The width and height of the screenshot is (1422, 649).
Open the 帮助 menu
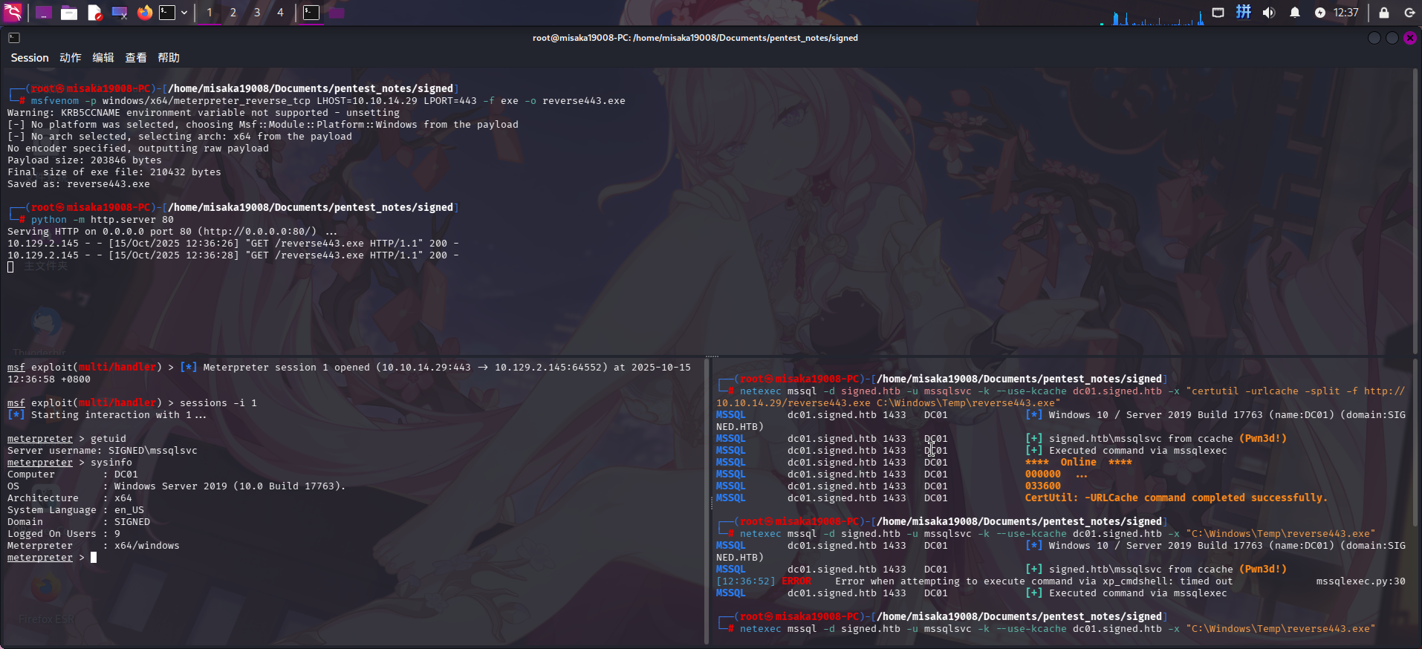[169, 58]
